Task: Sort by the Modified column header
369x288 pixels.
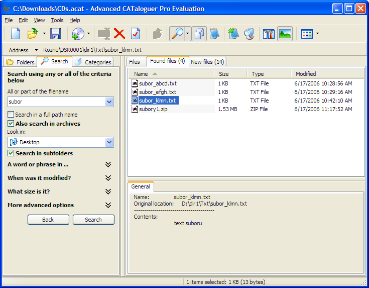Action: tap(326, 74)
